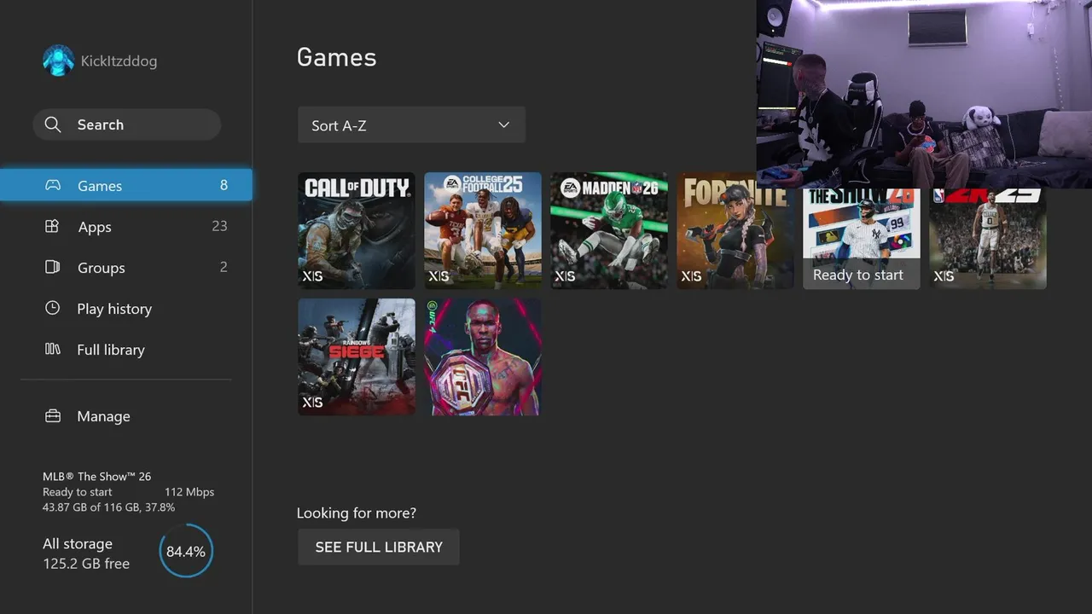Select the Call of Duty game tile
The image size is (1092, 614).
357,231
